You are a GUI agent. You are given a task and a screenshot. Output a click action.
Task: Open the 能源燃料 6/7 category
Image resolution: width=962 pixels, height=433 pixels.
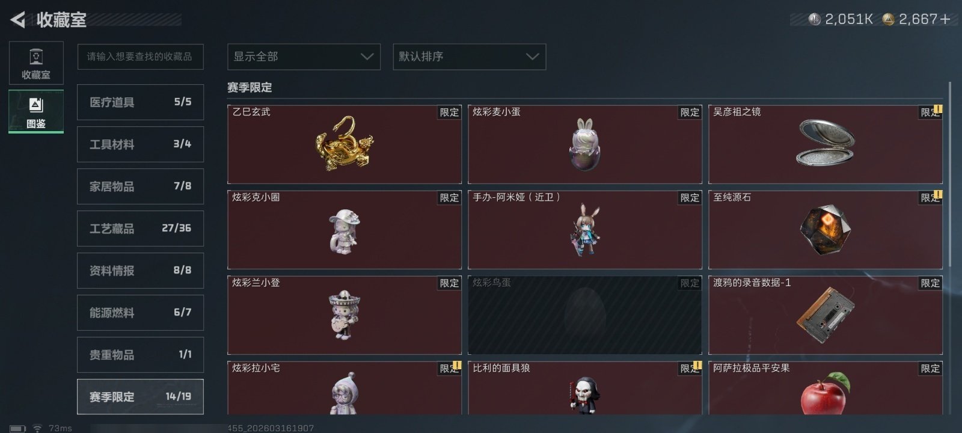click(140, 313)
